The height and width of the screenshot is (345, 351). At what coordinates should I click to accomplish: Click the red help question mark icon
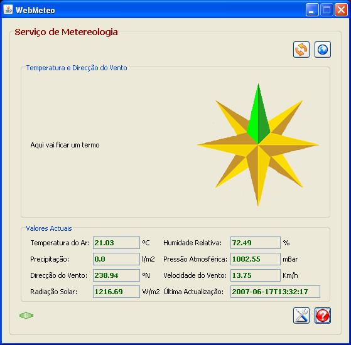pyautogui.click(x=323, y=316)
